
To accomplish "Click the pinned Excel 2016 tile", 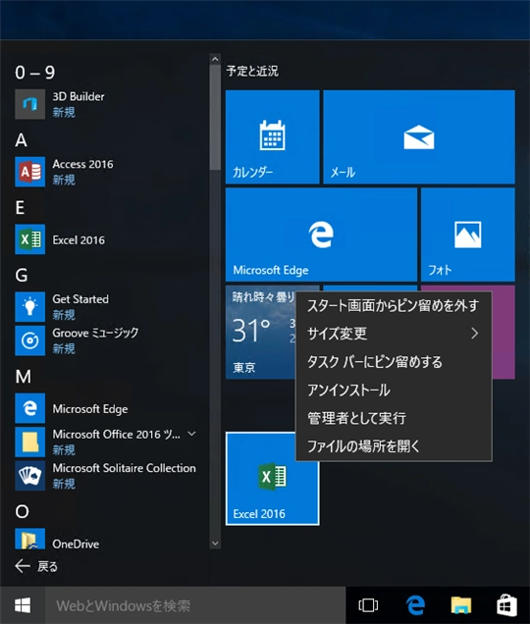I will (x=273, y=479).
